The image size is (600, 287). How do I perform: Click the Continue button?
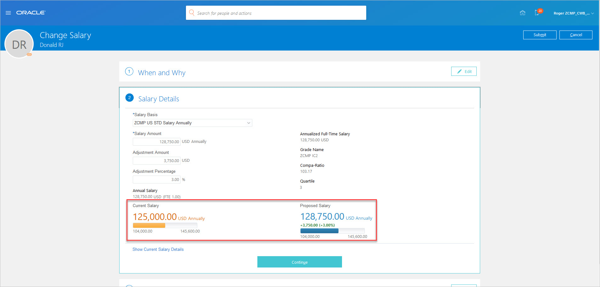click(300, 262)
